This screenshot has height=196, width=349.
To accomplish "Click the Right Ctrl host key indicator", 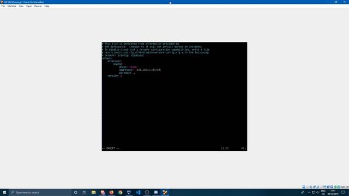I will click(345, 187).
